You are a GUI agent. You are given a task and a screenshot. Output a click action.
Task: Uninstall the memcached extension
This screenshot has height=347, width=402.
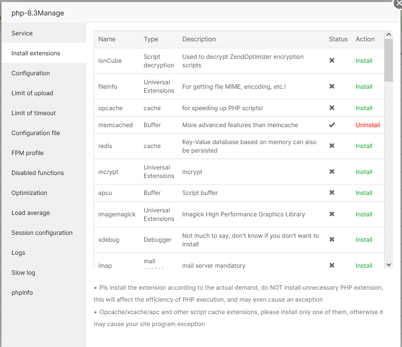point(368,125)
